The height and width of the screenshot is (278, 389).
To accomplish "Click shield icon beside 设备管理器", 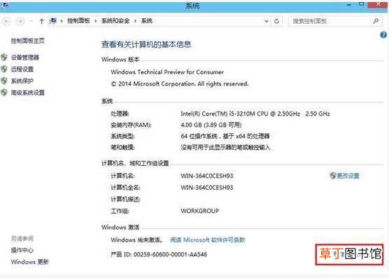I will click(x=4, y=57).
